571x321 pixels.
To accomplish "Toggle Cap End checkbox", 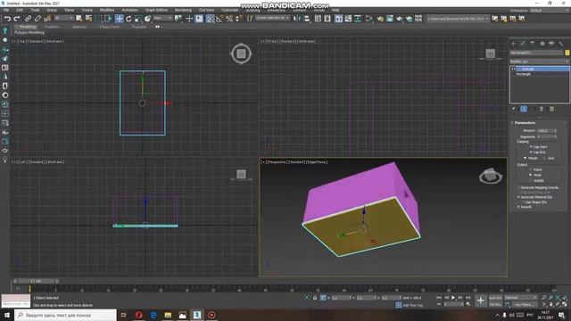I will tap(531, 152).
